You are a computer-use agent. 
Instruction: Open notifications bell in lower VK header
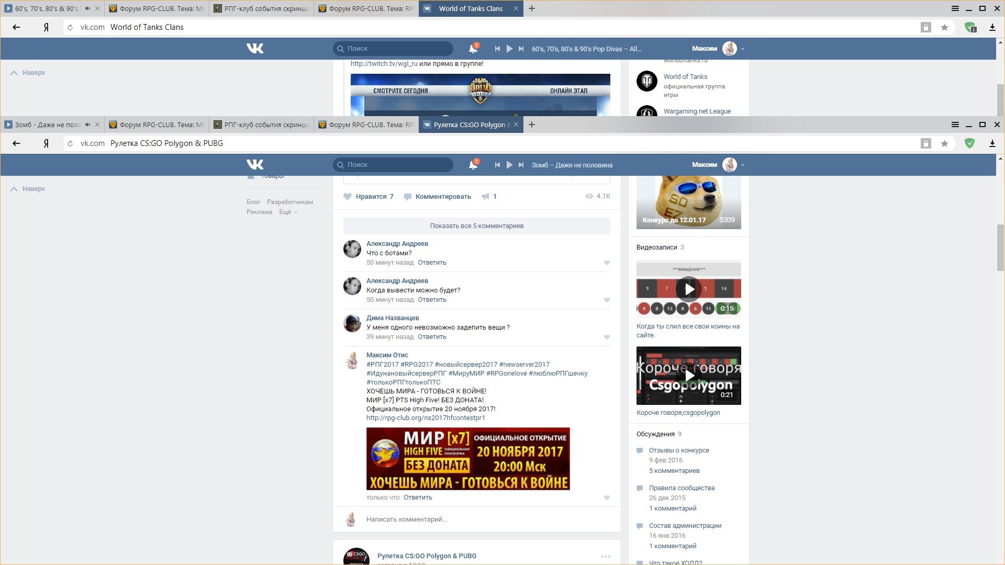[473, 165]
